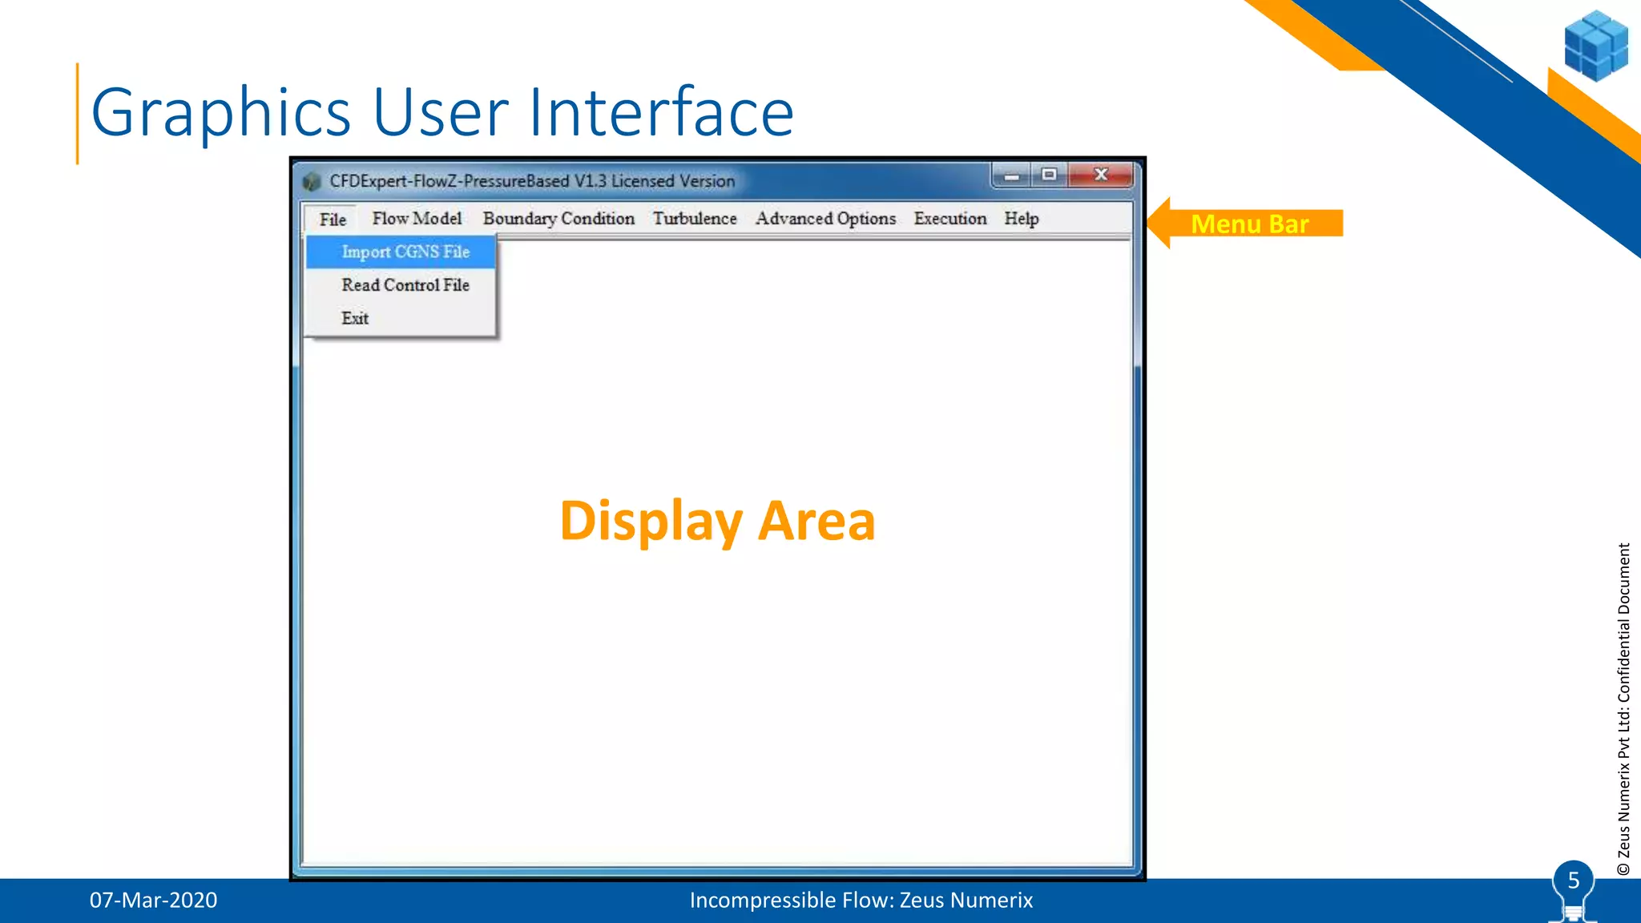1641x923 pixels.
Task: Expand the Advanced Options menu
Action: click(825, 219)
